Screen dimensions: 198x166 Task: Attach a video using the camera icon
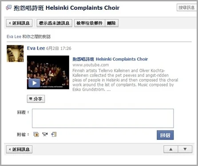(45, 134)
